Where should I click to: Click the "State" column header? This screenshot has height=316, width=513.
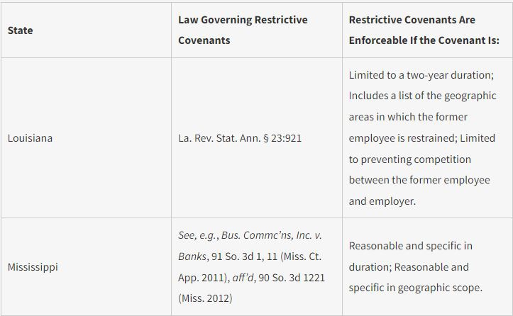pyautogui.click(x=20, y=30)
